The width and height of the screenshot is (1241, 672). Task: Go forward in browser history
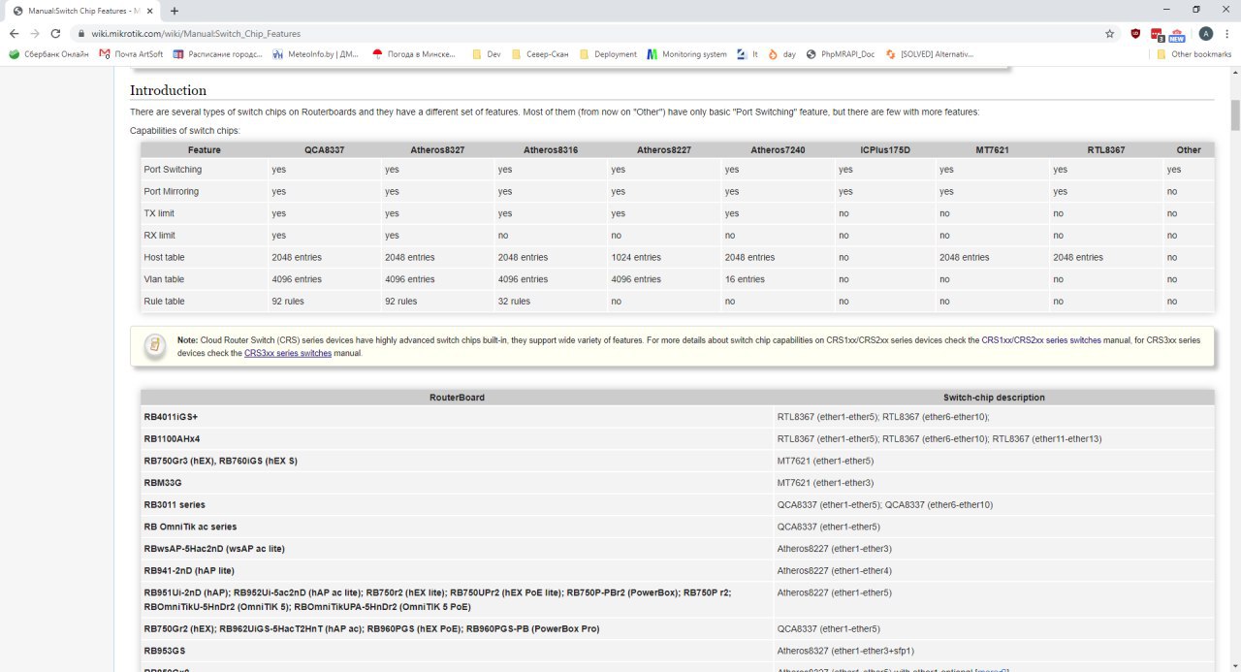tap(35, 33)
